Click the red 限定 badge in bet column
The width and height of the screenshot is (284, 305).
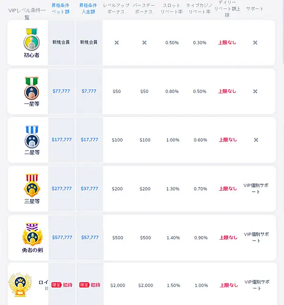(x=57, y=285)
